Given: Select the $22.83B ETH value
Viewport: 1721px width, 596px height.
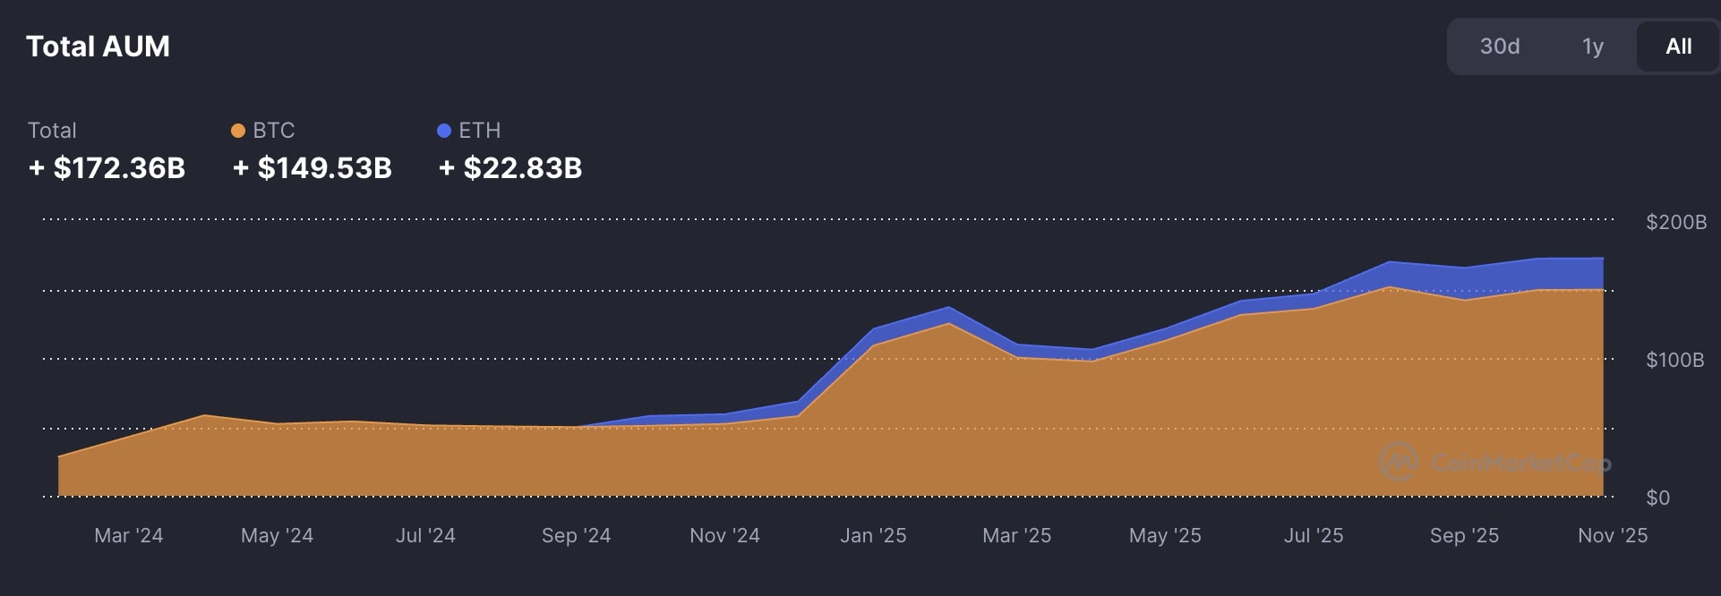Looking at the screenshot, I should 510,167.
